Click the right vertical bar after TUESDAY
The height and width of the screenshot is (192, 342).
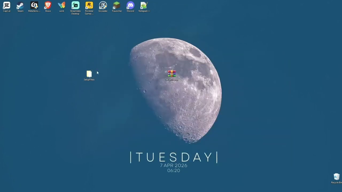(217, 157)
